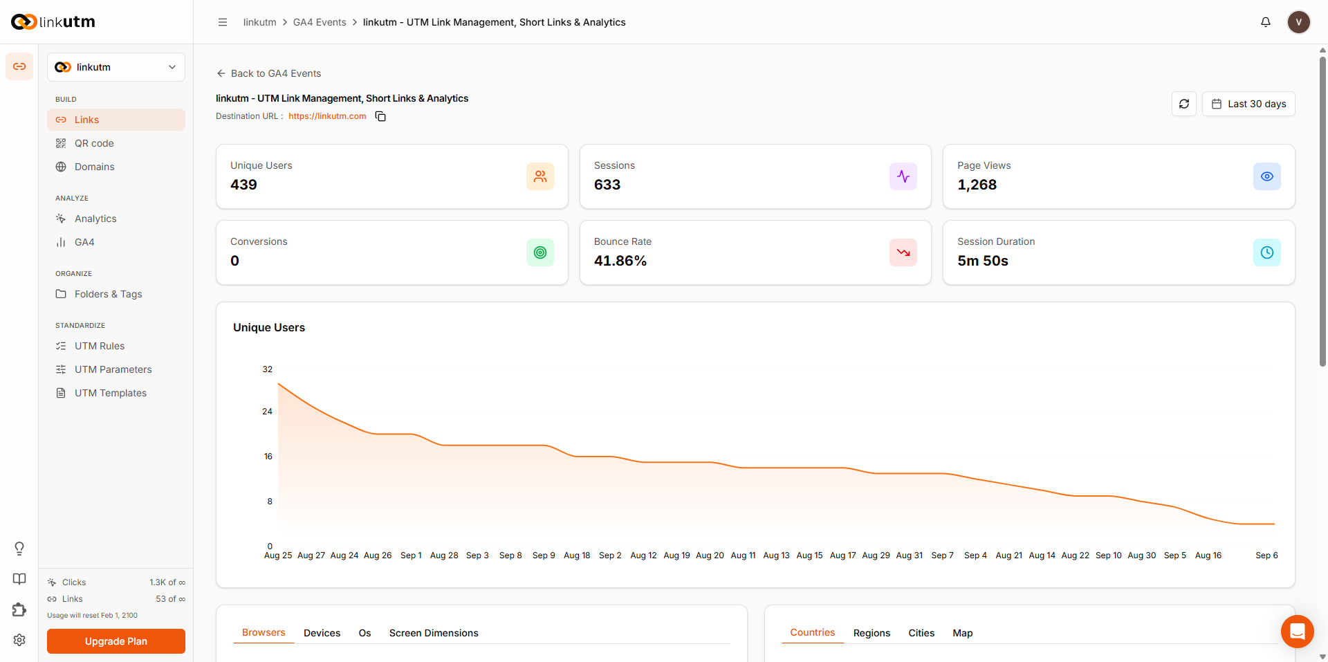The image size is (1328, 662).
Task: Click the Conversions value 0
Action: tap(234, 261)
